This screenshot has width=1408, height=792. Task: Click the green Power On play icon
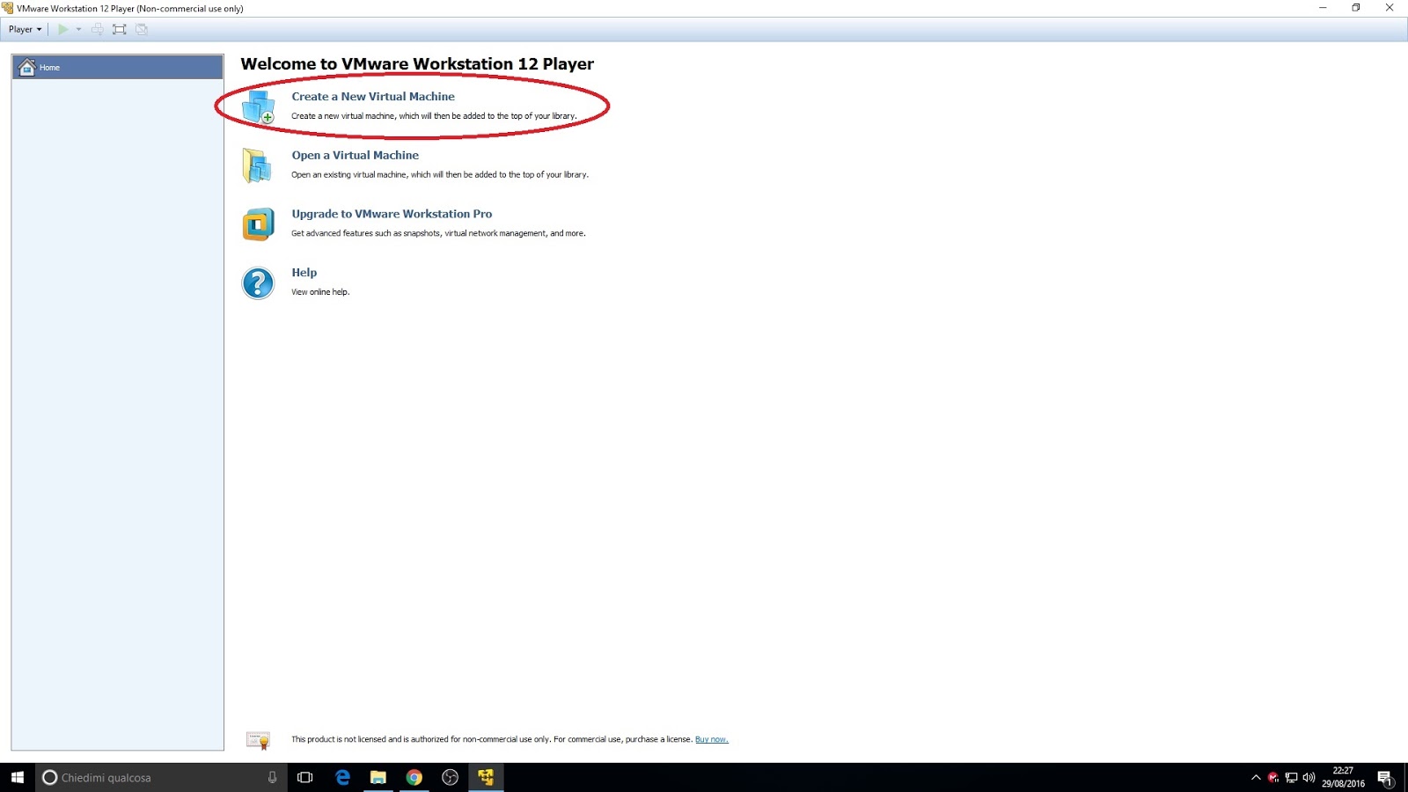63,29
